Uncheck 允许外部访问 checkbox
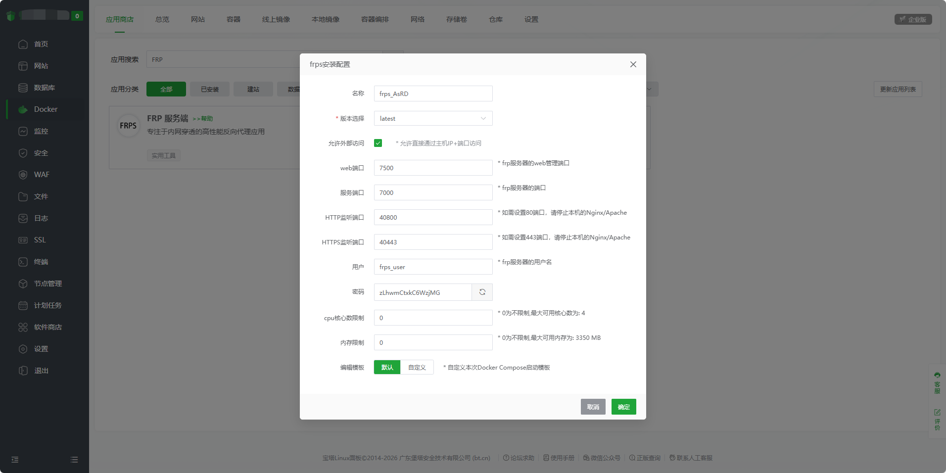This screenshot has height=473, width=946. 378,143
